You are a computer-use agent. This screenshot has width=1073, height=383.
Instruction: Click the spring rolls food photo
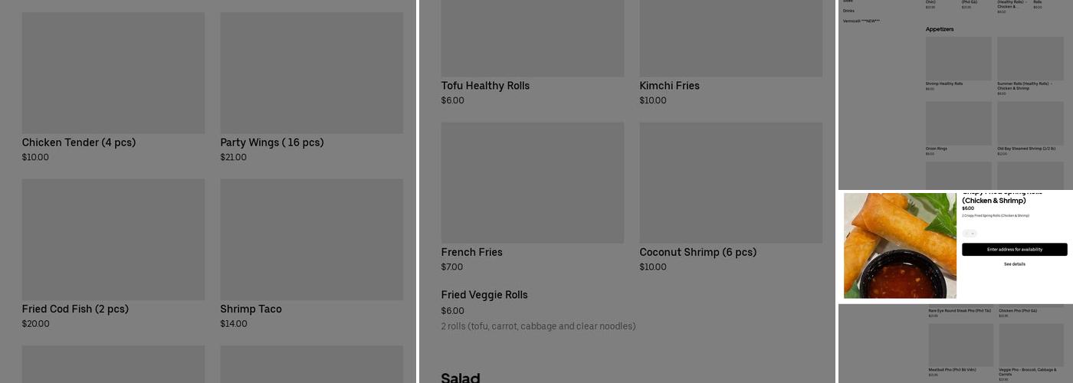pyautogui.click(x=900, y=245)
